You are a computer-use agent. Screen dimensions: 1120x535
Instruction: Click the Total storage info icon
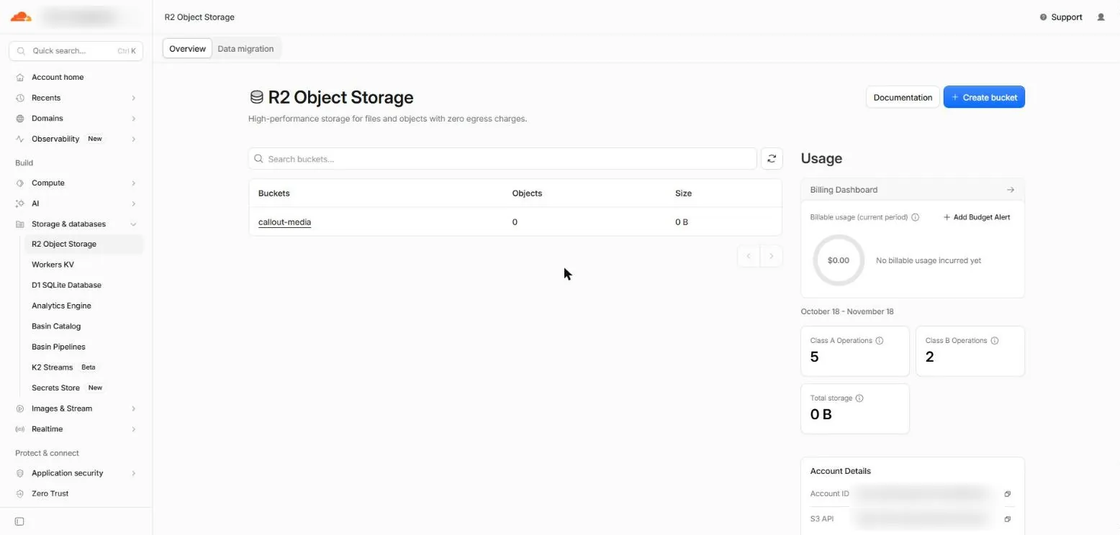pyautogui.click(x=859, y=398)
